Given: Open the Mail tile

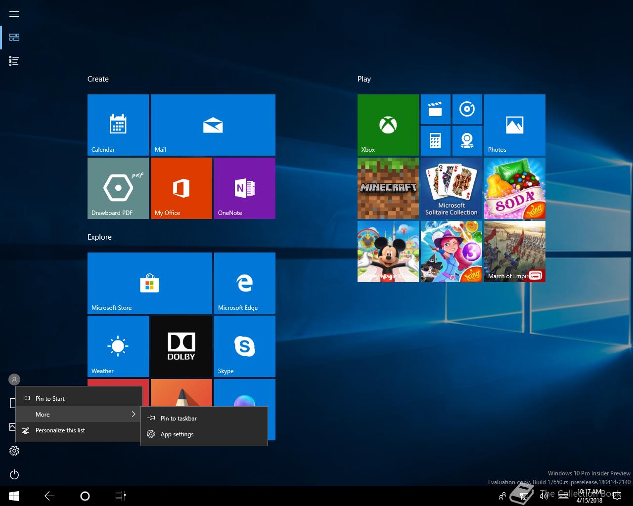Looking at the screenshot, I should pyautogui.click(x=213, y=125).
